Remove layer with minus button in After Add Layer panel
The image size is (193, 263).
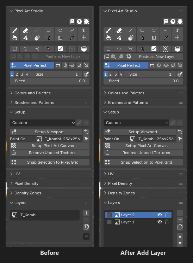pos(180,220)
